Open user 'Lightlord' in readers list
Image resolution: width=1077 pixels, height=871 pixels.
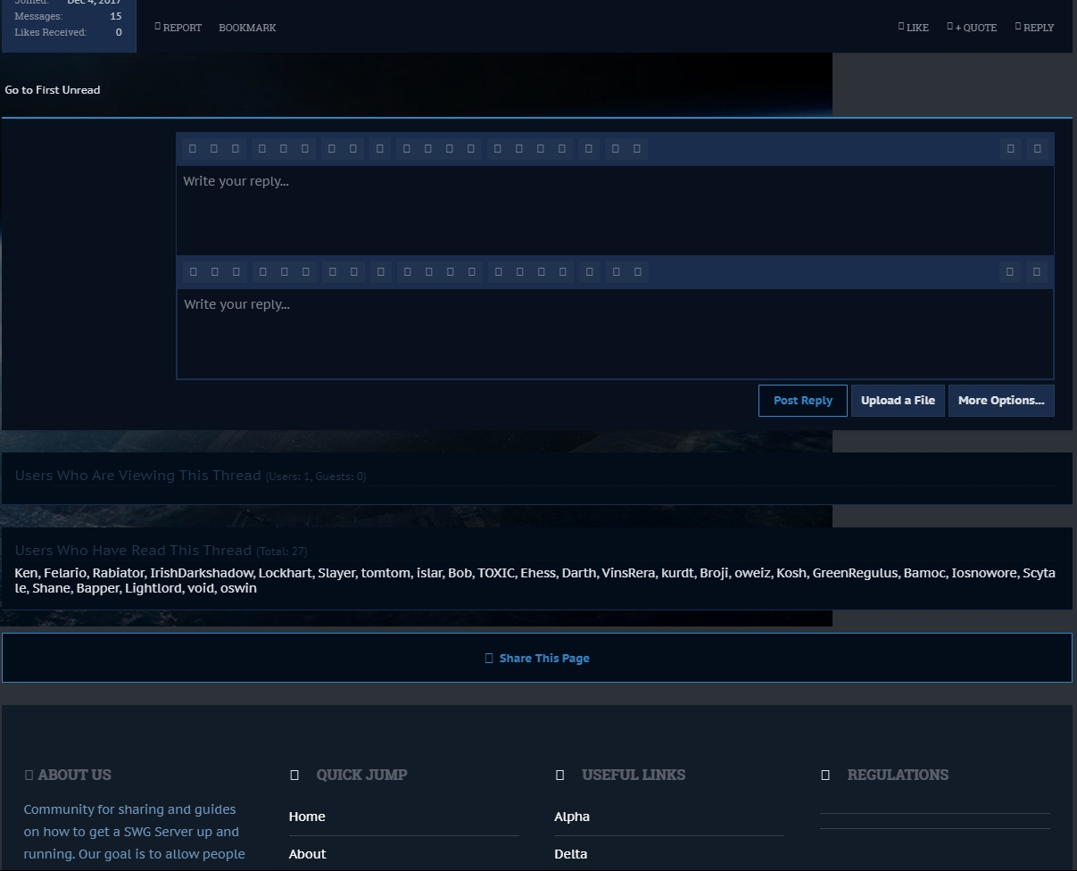153,588
